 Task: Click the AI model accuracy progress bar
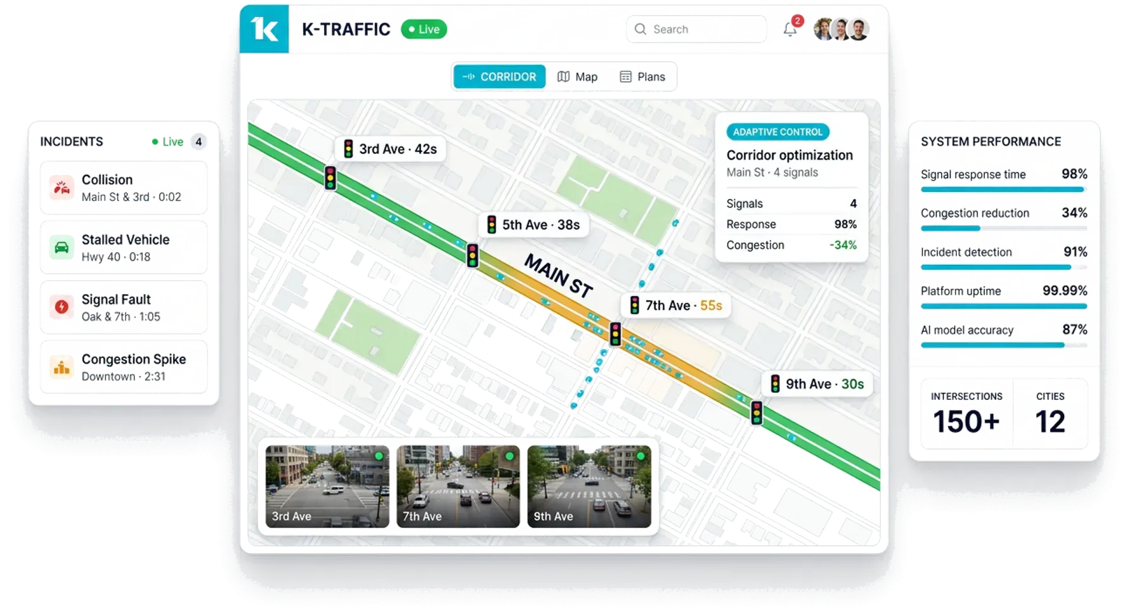[1004, 345]
